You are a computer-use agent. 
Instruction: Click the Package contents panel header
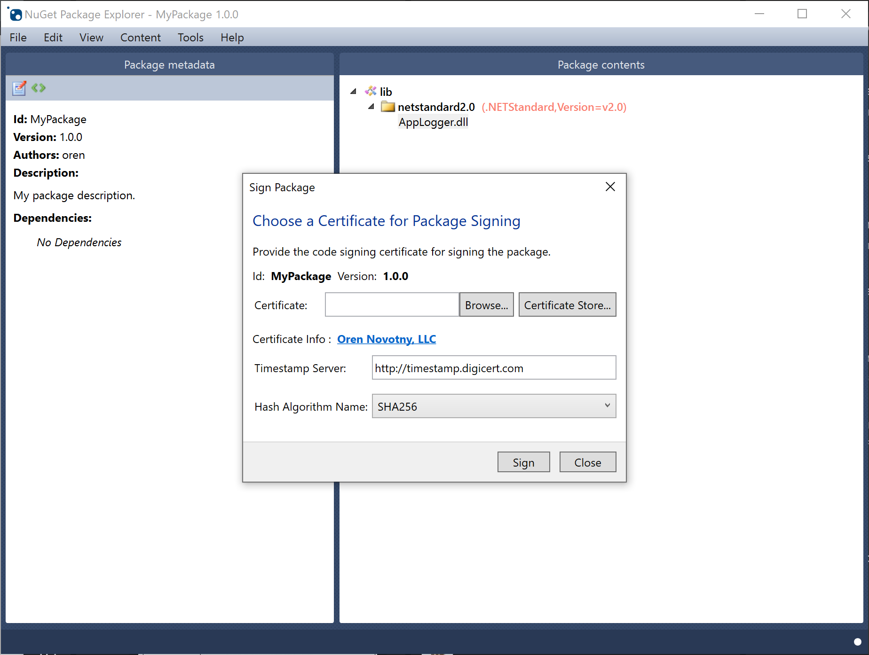pyautogui.click(x=601, y=65)
